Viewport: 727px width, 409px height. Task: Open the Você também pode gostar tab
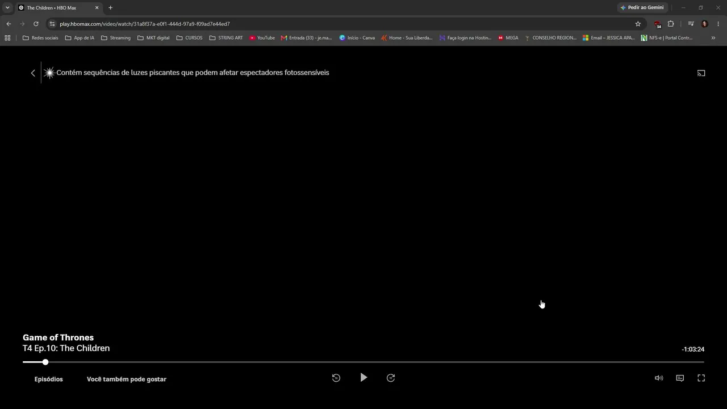pyautogui.click(x=127, y=379)
